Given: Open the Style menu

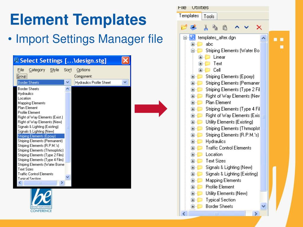Looking at the screenshot, I should (x=54, y=70).
